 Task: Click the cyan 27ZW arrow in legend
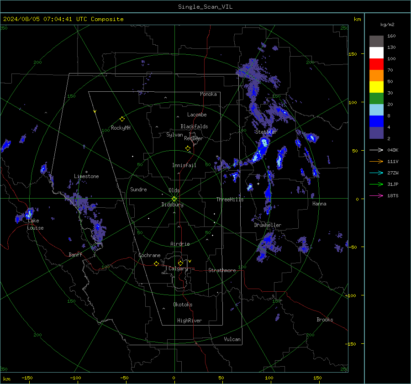coord(376,173)
